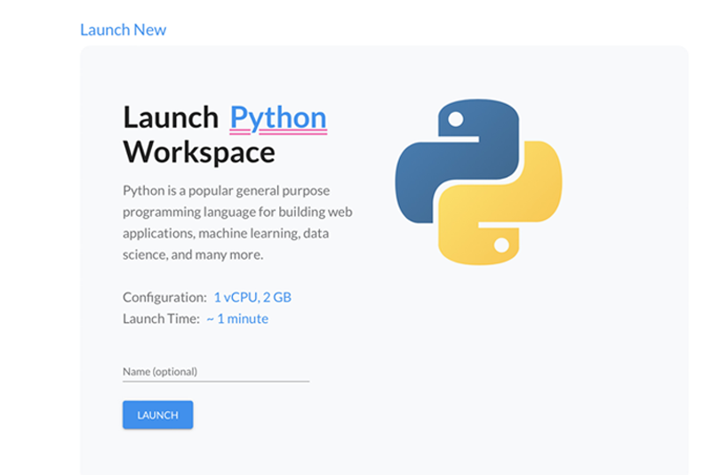Click the ~ 1 minute launch time value
This screenshot has height=475, width=711.
point(236,318)
